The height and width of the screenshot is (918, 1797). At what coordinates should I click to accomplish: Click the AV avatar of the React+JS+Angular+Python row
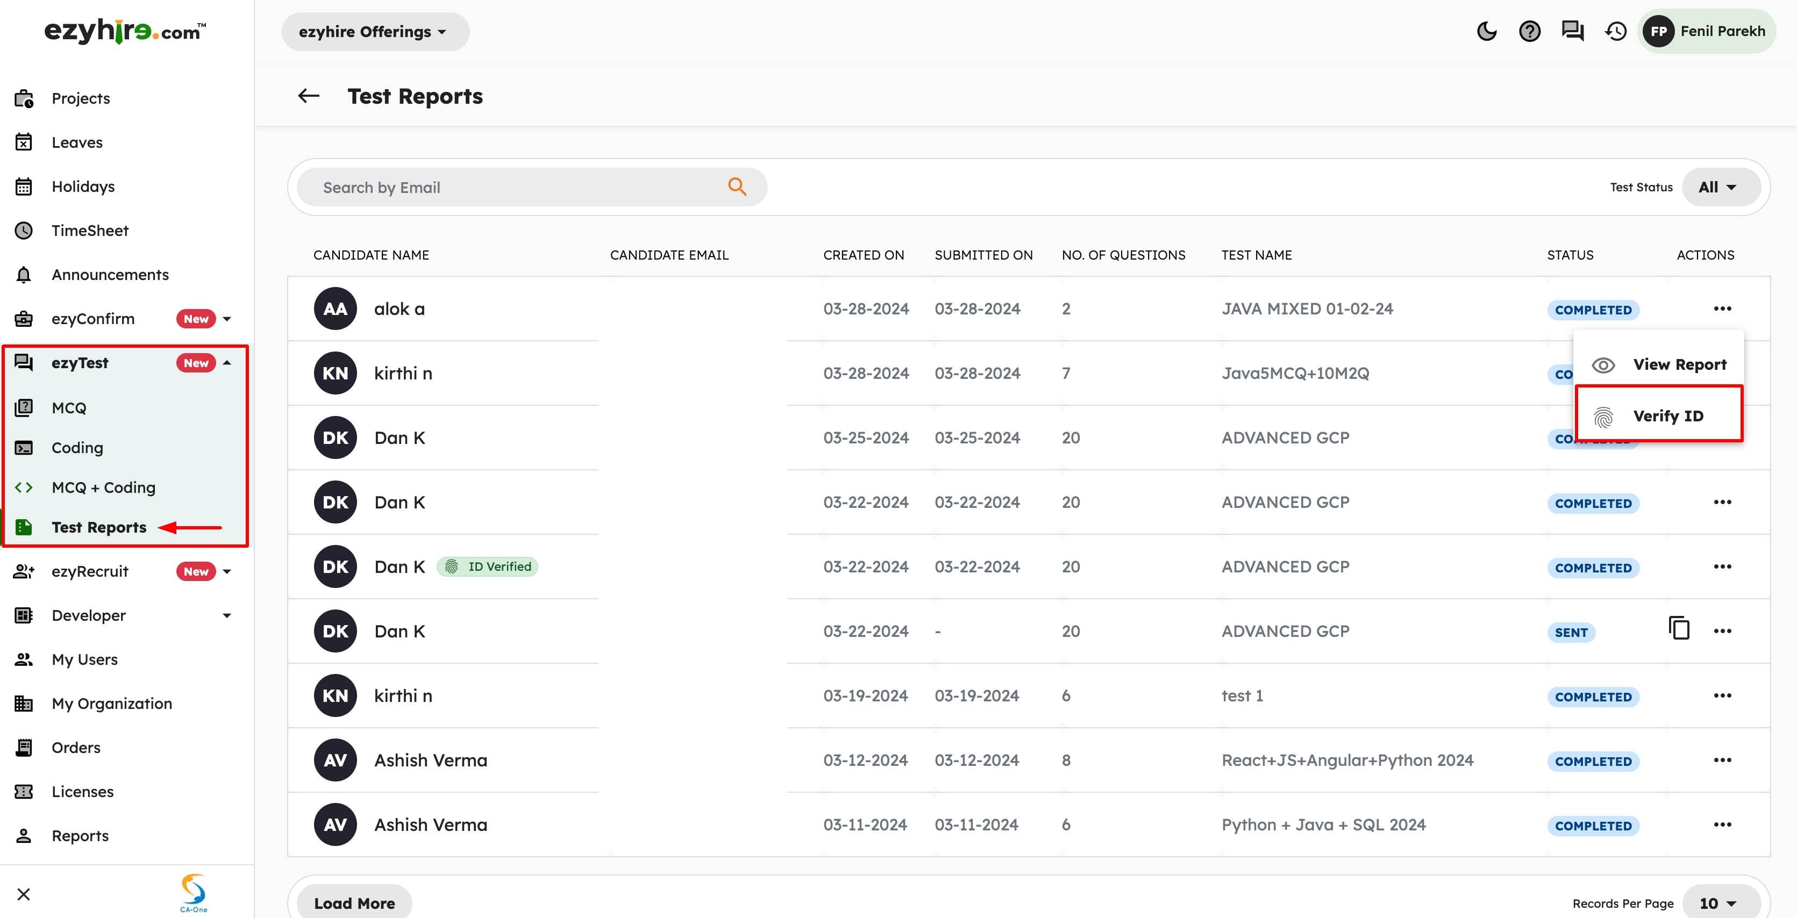(335, 760)
